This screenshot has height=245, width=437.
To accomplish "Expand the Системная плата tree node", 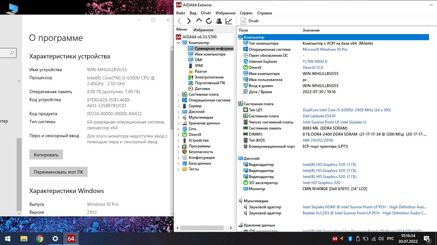I will pyautogui.click(x=179, y=94).
